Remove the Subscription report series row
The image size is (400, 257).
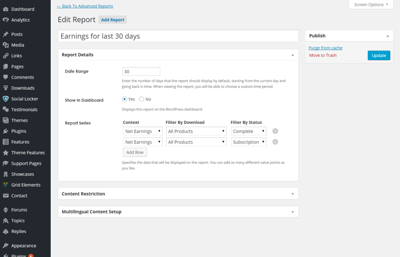275,142
